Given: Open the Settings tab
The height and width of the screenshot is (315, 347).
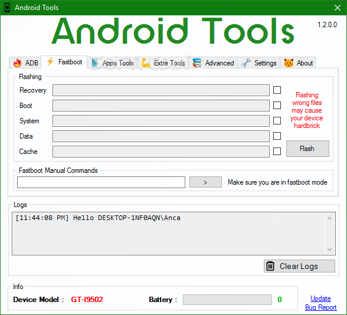Looking at the screenshot, I should click(x=259, y=63).
